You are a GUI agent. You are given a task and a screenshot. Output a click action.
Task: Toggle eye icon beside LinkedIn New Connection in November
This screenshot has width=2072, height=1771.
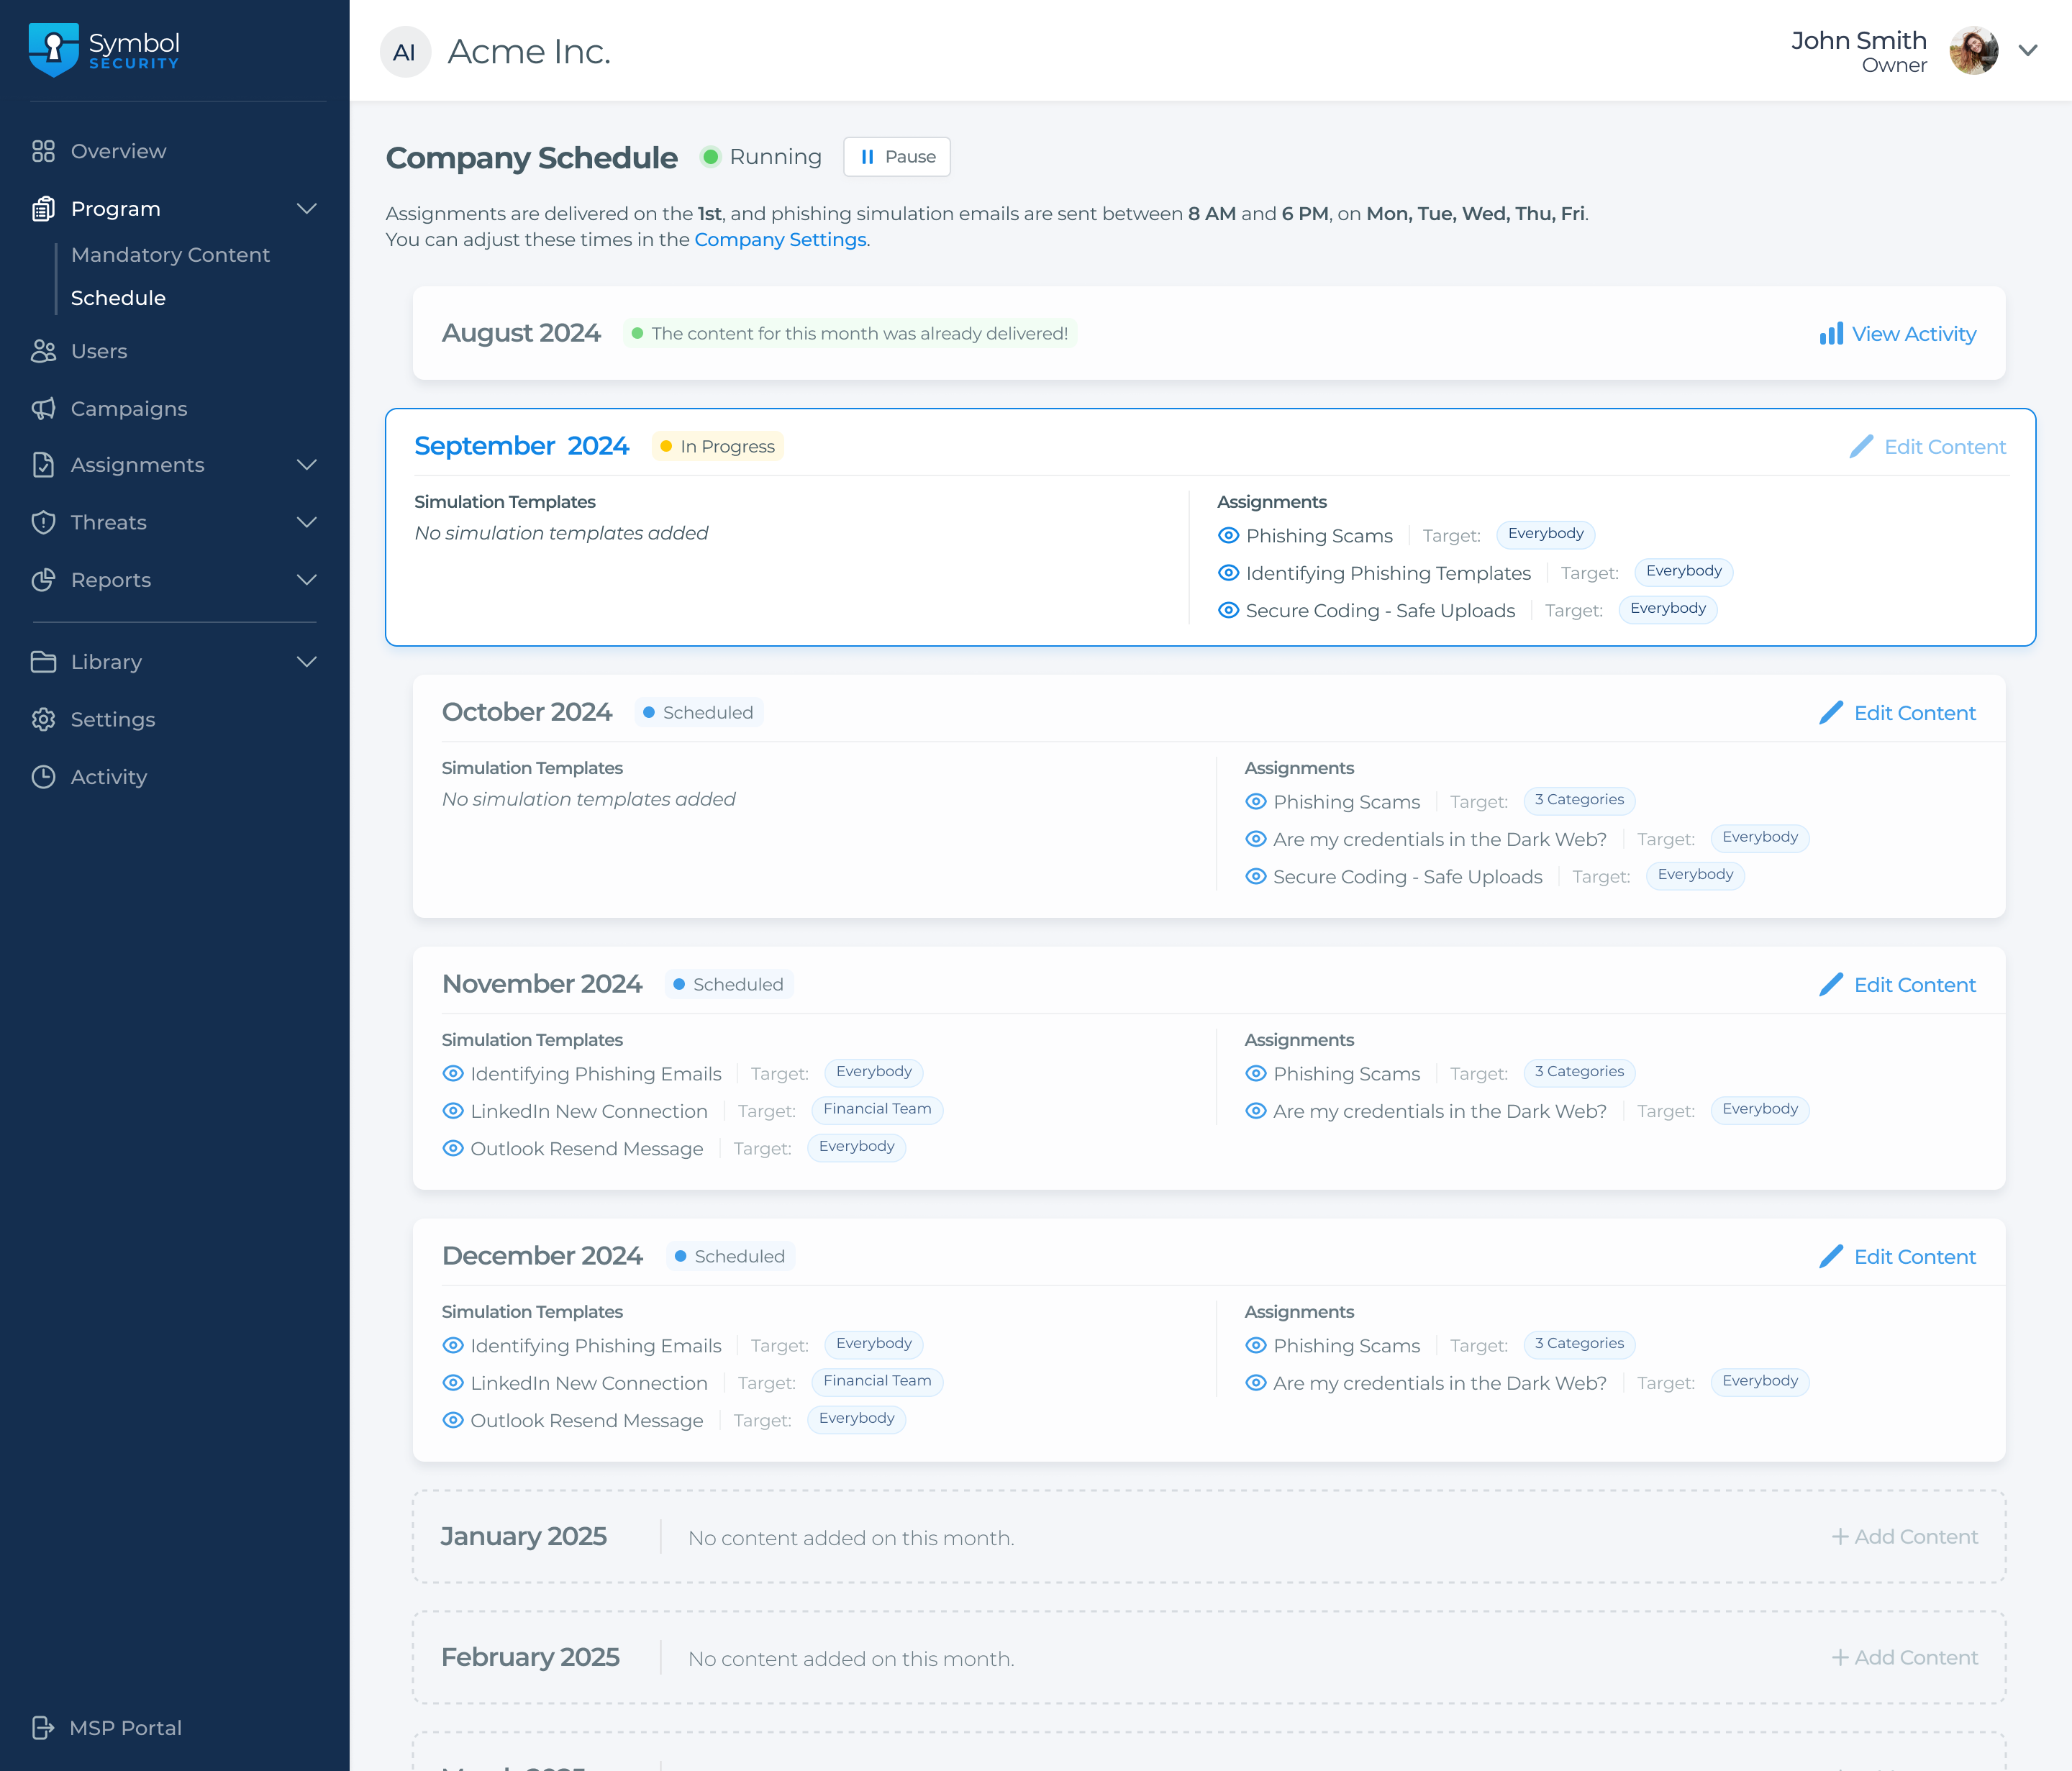pyautogui.click(x=453, y=1111)
